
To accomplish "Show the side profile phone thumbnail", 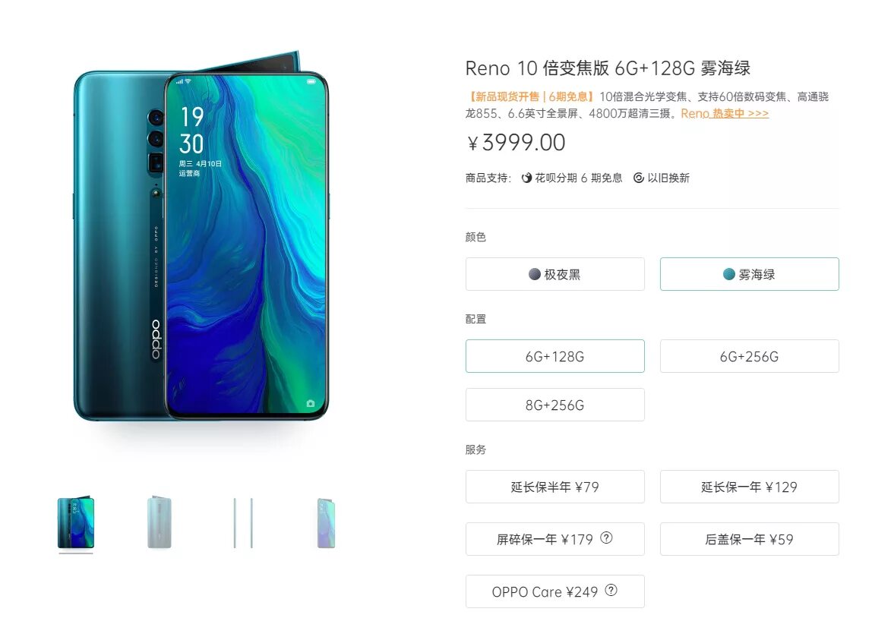I will [243, 523].
